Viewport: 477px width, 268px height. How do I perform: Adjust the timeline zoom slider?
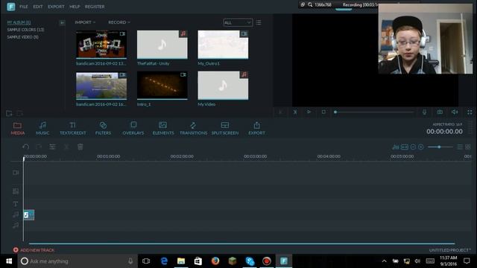(439, 147)
